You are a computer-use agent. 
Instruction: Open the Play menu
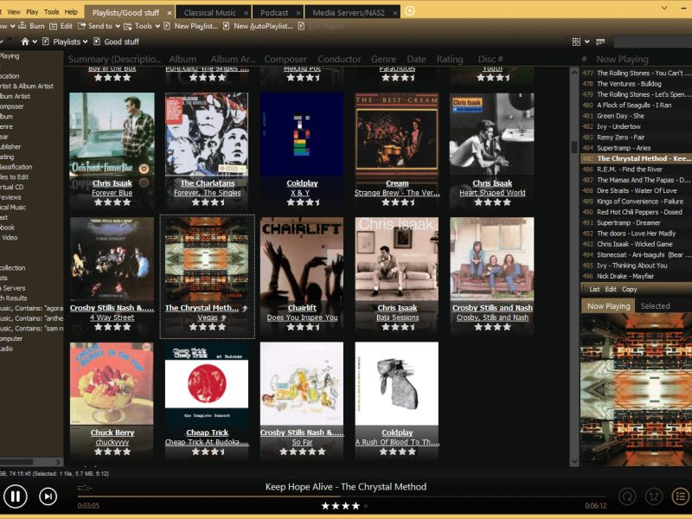(32, 12)
